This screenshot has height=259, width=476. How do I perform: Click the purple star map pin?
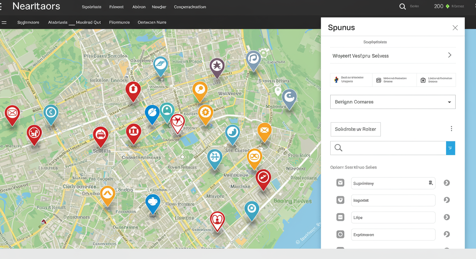click(217, 66)
